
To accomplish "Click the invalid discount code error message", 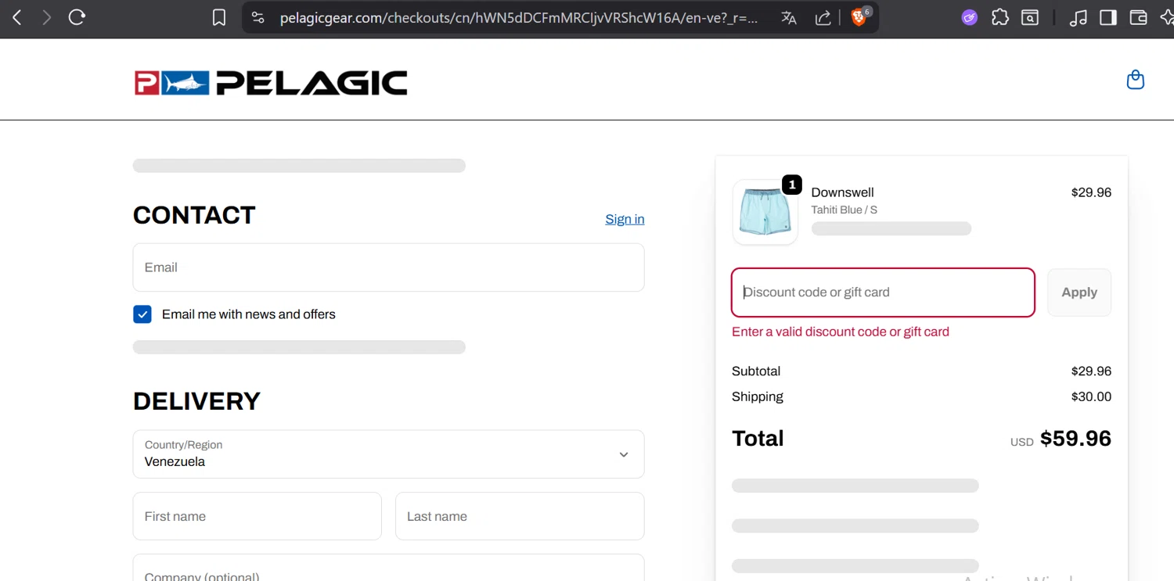I will (x=841, y=332).
